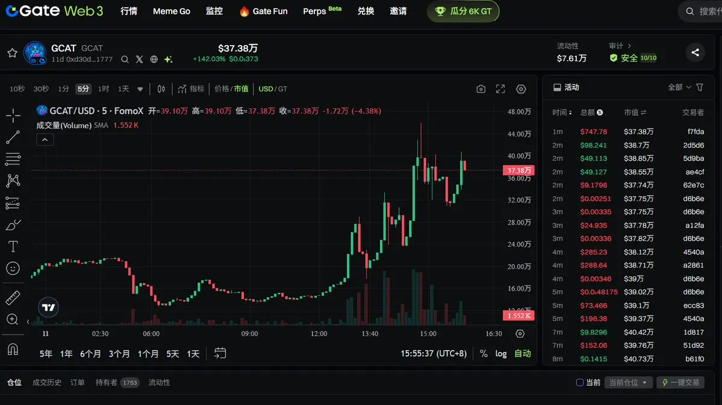This screenshot has height=405, width=722.
Task: Search the GCAT token address with magnifier icon
Action: click(x=125, y=60)
